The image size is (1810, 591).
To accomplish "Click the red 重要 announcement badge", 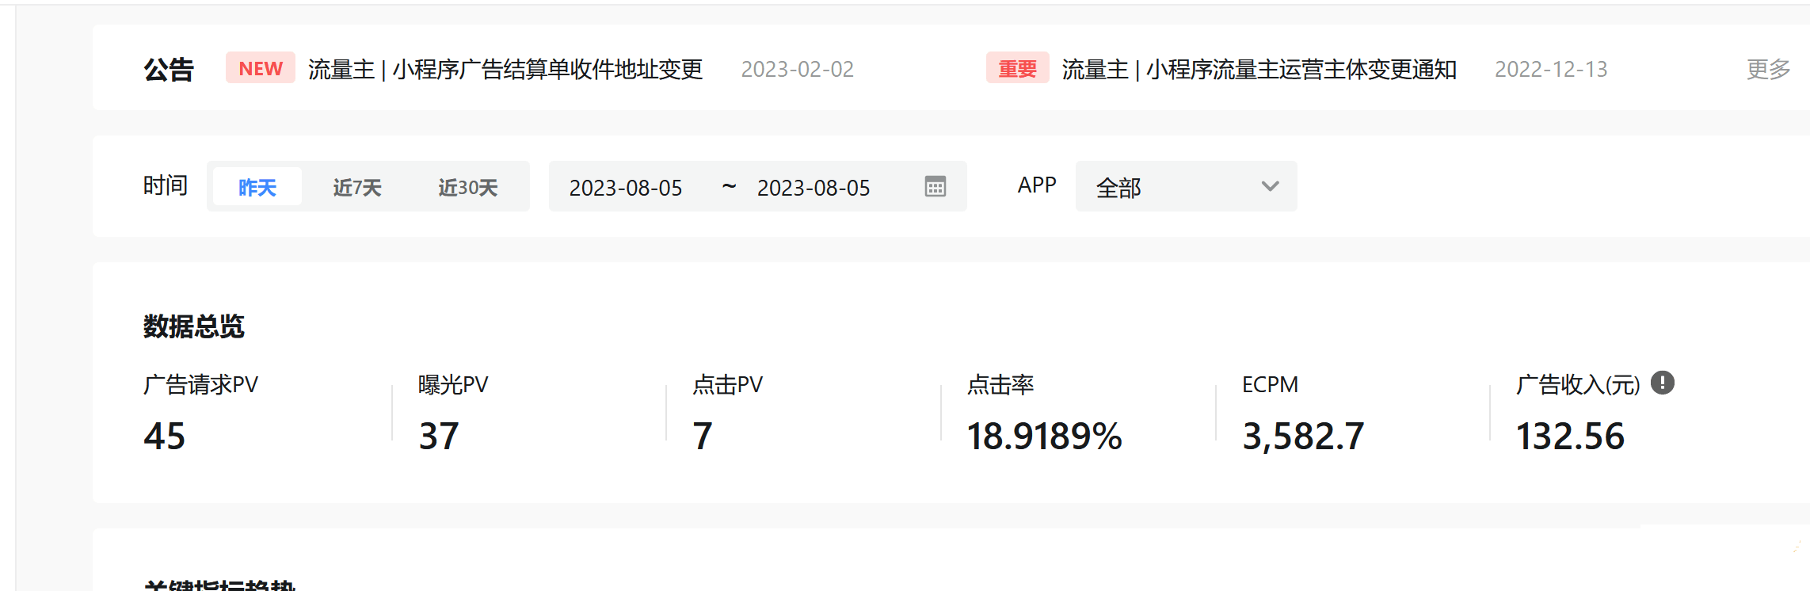I will 1017,69.
